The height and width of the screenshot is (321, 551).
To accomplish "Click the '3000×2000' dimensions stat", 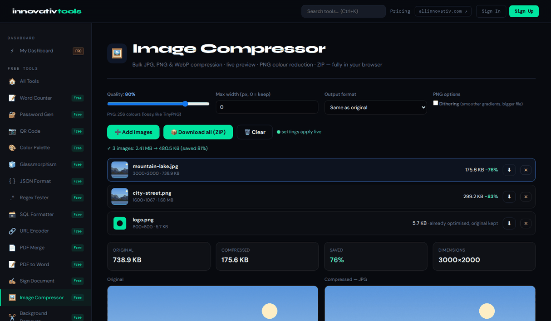I will [x=459, y=260].
